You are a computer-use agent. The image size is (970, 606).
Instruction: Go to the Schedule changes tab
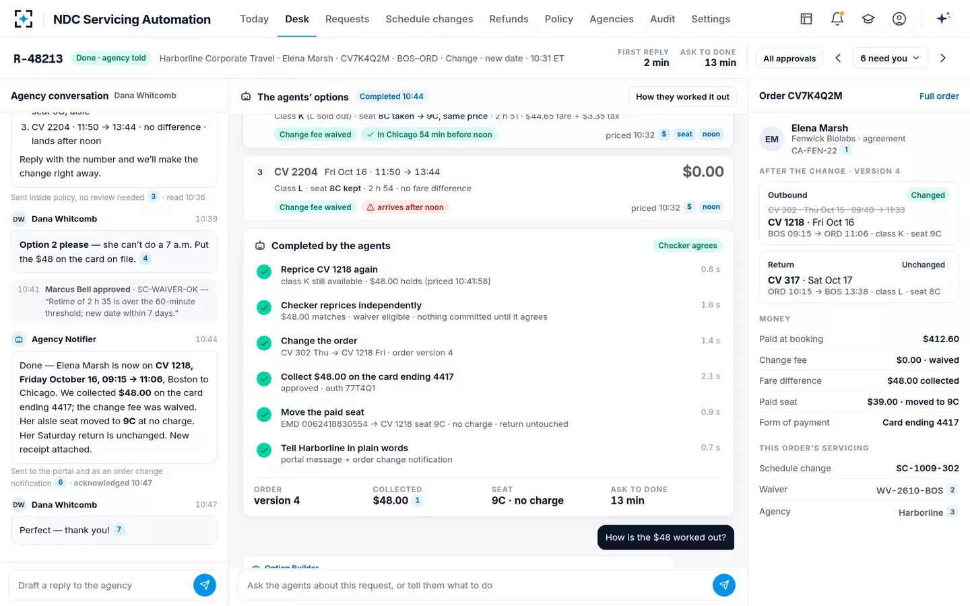pyautogui.click(x=429, y=19)
